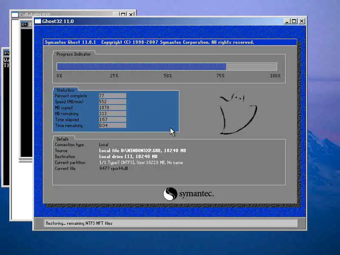The image size is (340, 255).
Task: Click the Current file rport4.dll text
Action: click(x=113, y=168)
